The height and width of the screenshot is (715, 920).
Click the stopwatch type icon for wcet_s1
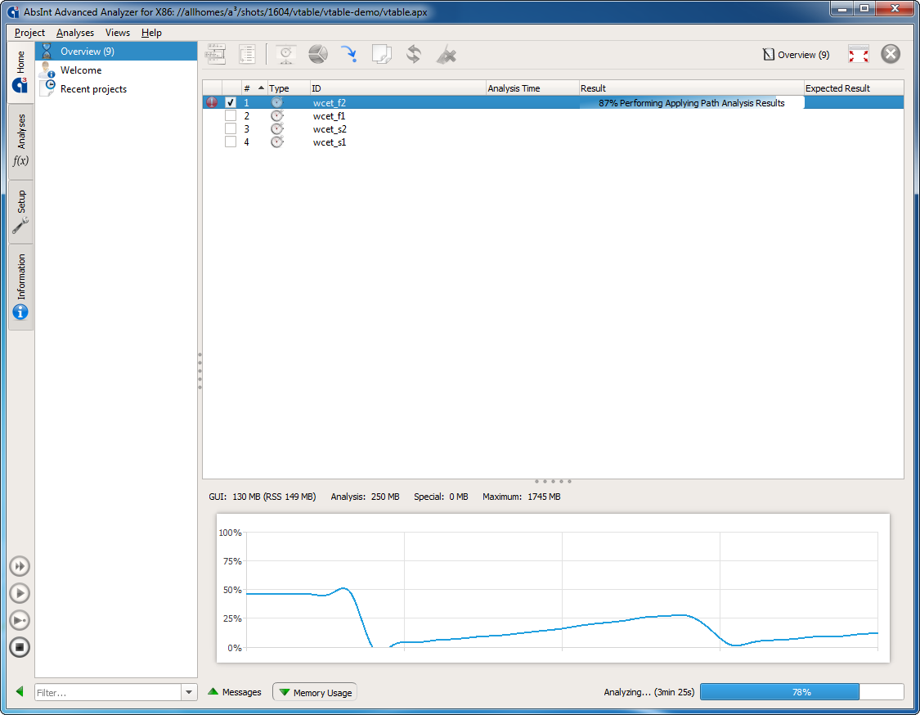click(x=277, y=142)
